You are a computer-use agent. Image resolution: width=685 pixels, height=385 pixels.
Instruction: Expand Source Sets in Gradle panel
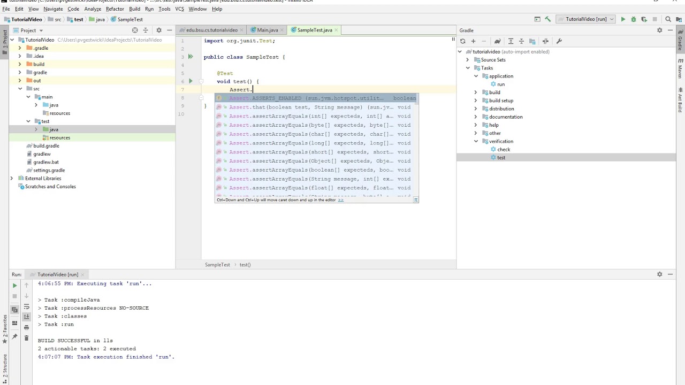click(468, 60)
